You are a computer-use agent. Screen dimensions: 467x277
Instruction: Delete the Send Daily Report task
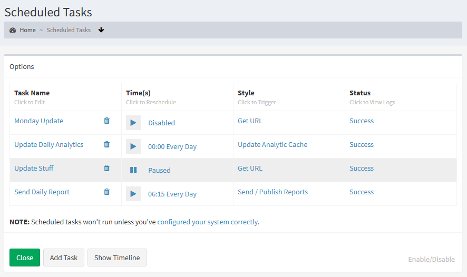tap(107, 192)
